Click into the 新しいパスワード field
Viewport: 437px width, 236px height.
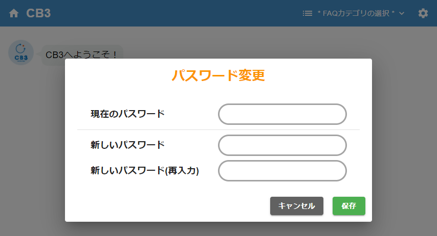tap(282, 145)
